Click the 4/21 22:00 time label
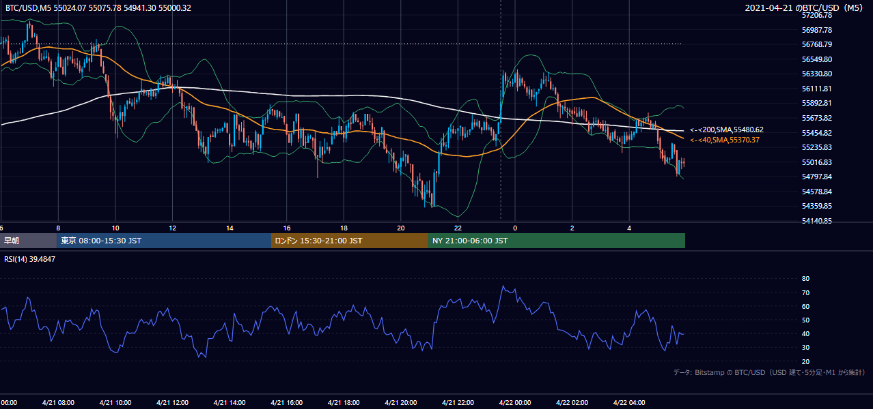The height and width of the screenshot is (409, 873). tap(458, 403)
